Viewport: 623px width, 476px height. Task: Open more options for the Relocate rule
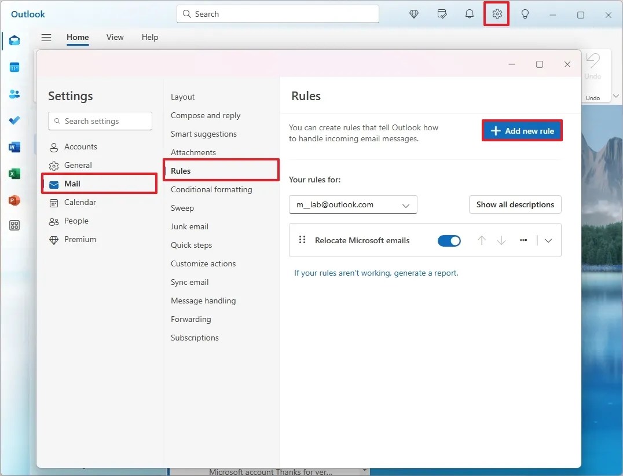(523, 240)
